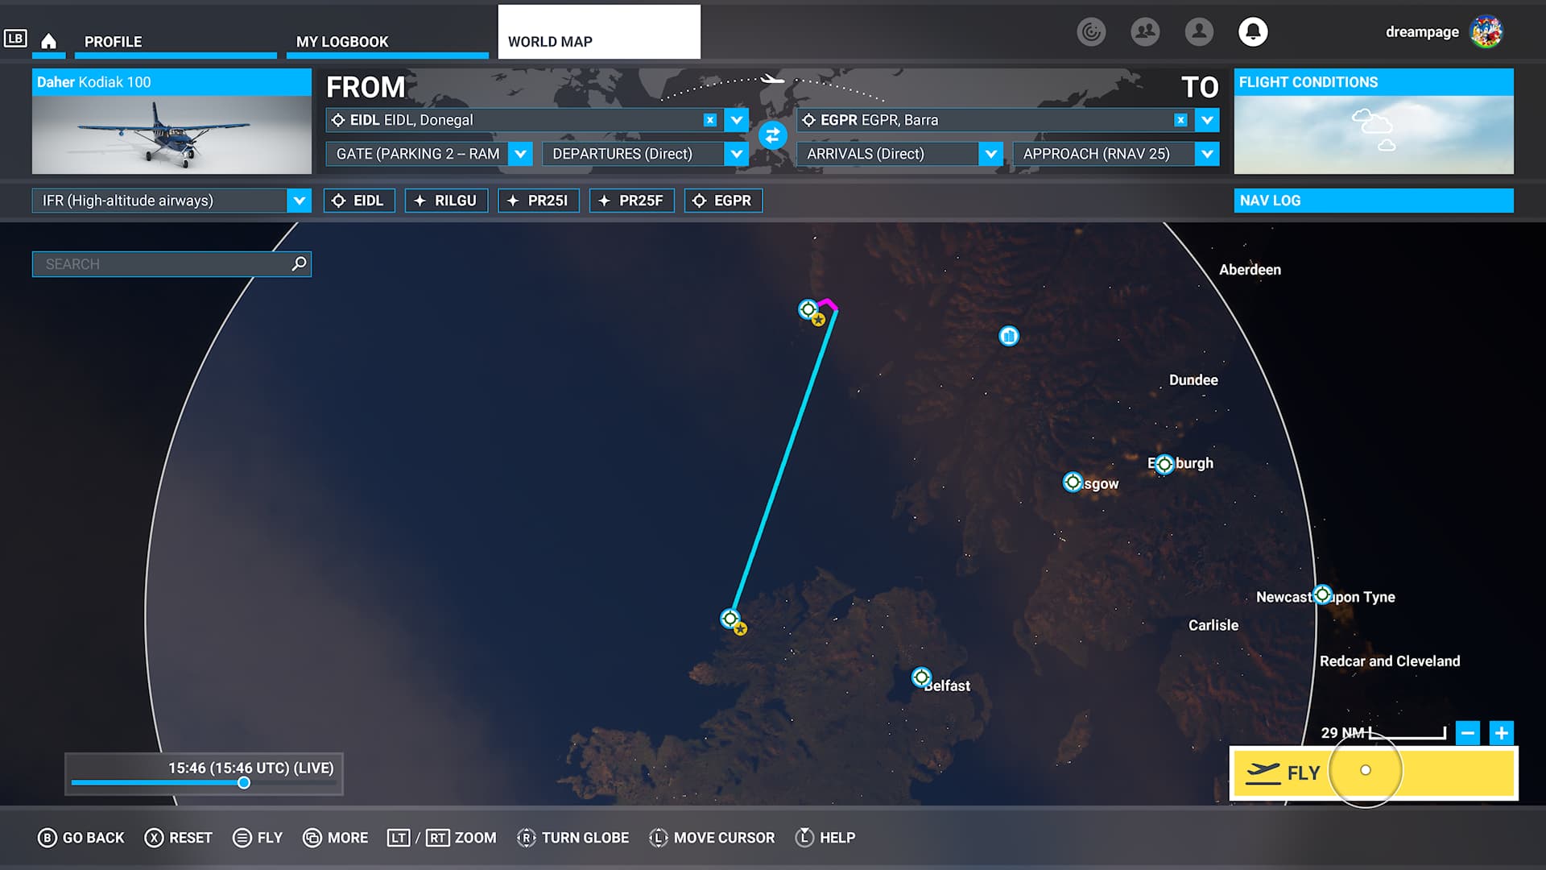The image size is (1546, 870).
Task: Open notifications bell icon
Action: tap(1252, 31)
